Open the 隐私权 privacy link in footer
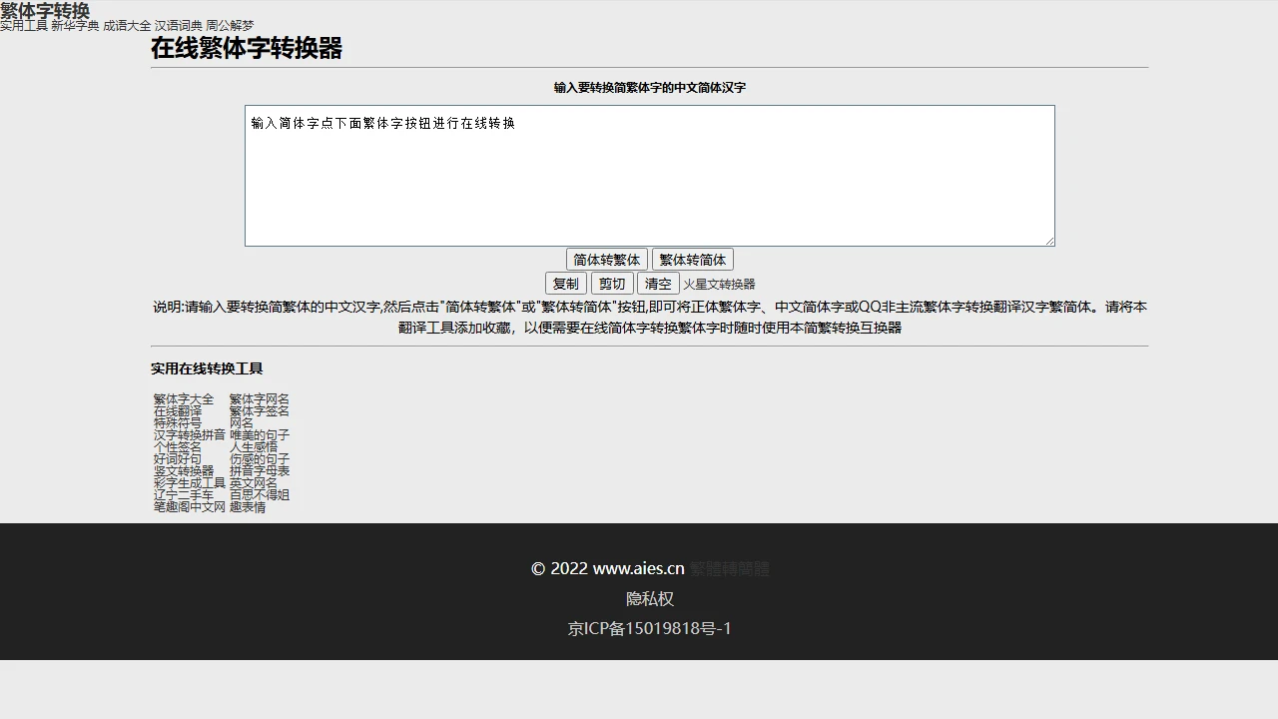This screenshot has width=1278, height=719. click(x=649, y=599)
